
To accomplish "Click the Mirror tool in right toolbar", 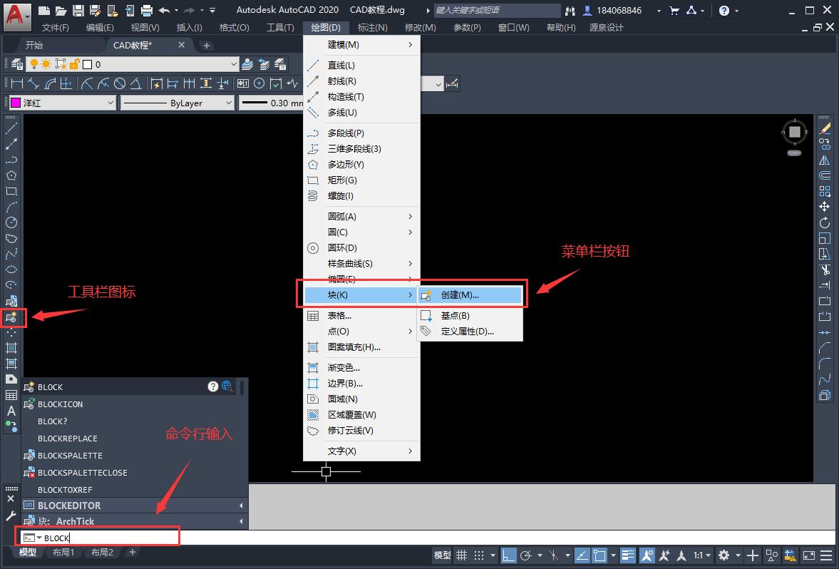I will point(825,160).
